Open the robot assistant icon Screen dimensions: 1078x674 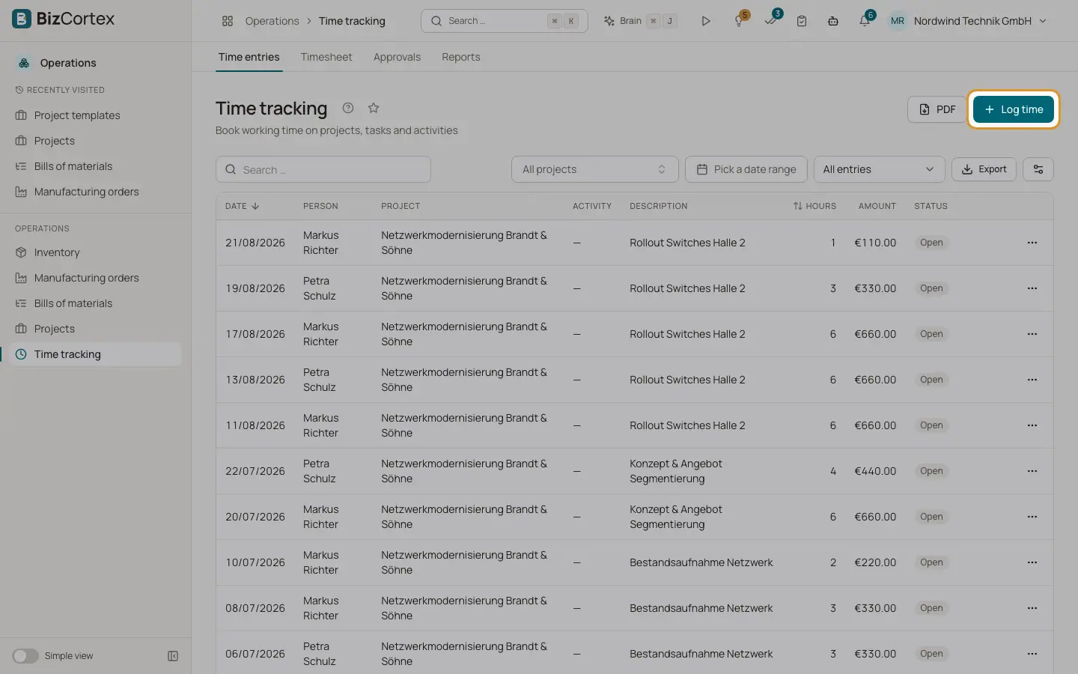833,21
